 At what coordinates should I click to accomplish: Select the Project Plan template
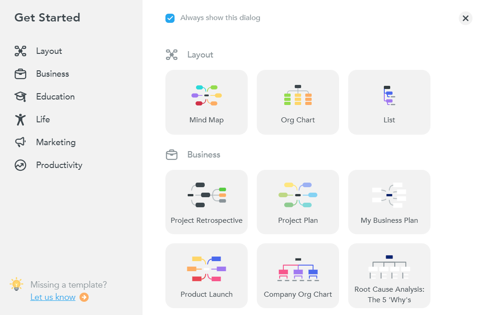pyautogui.click(x=297, y=202)
